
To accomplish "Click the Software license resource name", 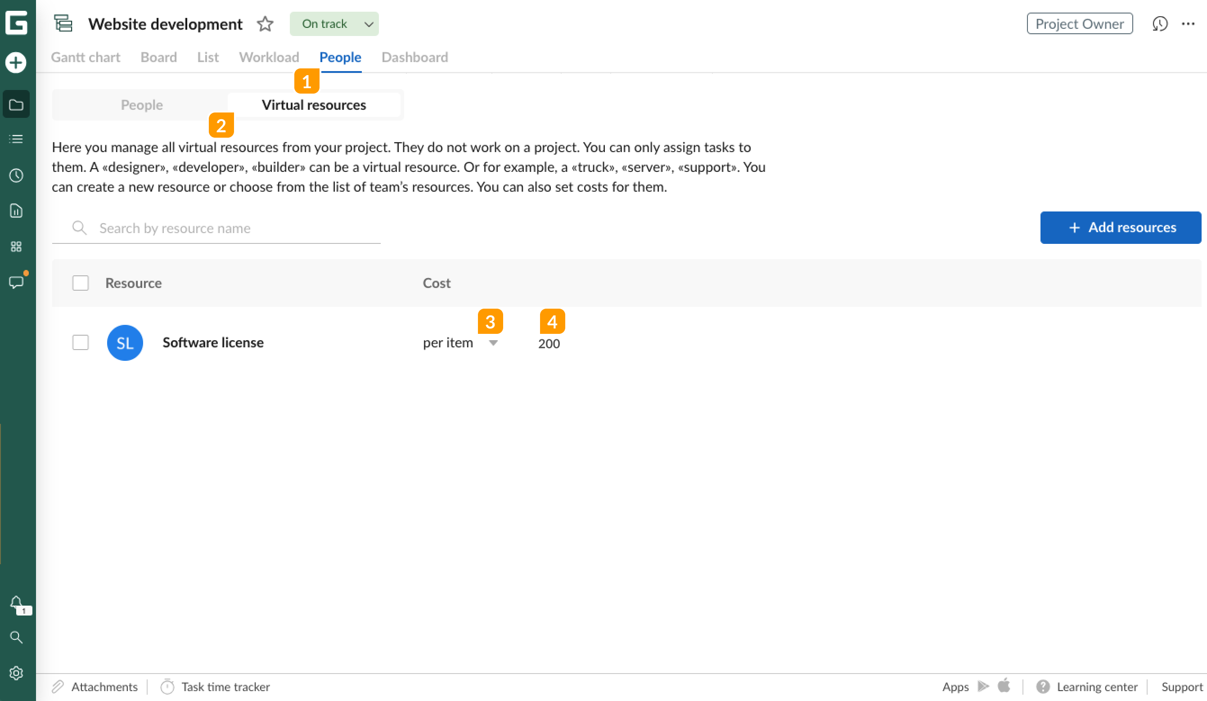I will tap(213, 342).
